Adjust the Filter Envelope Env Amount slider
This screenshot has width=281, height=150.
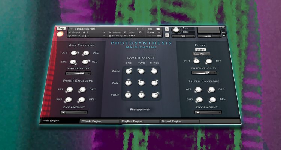point(208,112)
